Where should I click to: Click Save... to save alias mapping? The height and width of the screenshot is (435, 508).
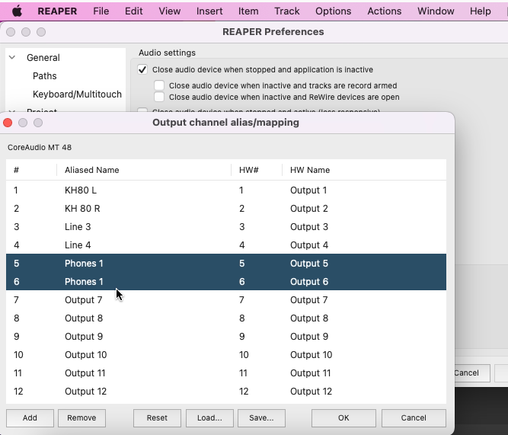tap(261, 417)
